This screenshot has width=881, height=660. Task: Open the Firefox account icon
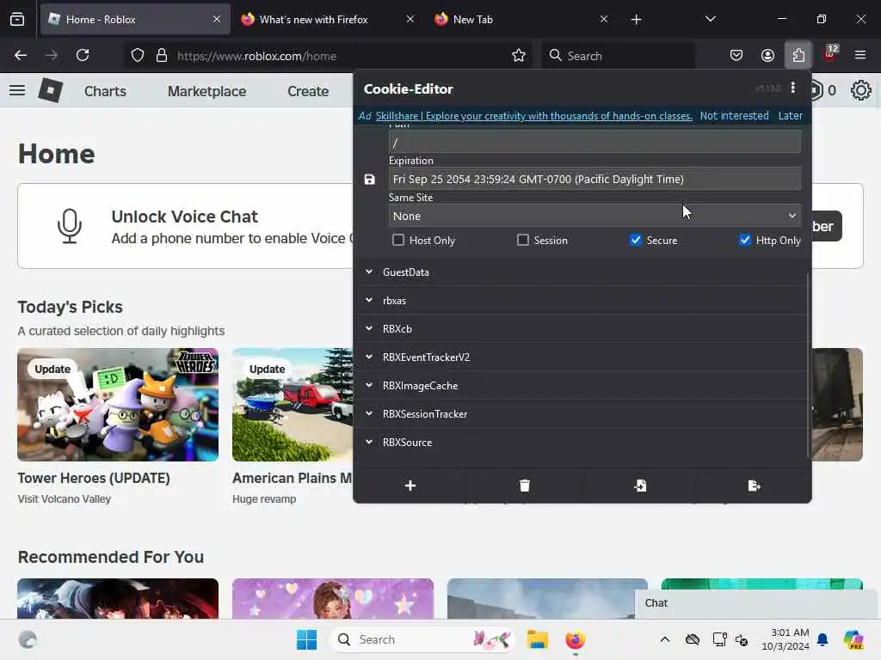click(767, 55)
